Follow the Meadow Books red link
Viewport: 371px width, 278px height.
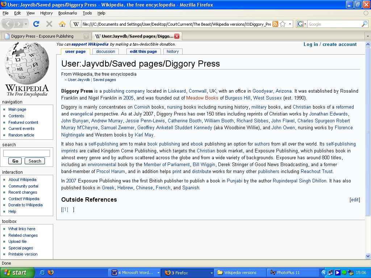[202, 98]
